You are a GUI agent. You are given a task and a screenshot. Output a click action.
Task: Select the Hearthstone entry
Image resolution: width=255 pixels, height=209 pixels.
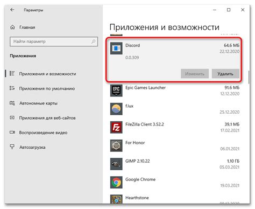(x=137, y=198)
